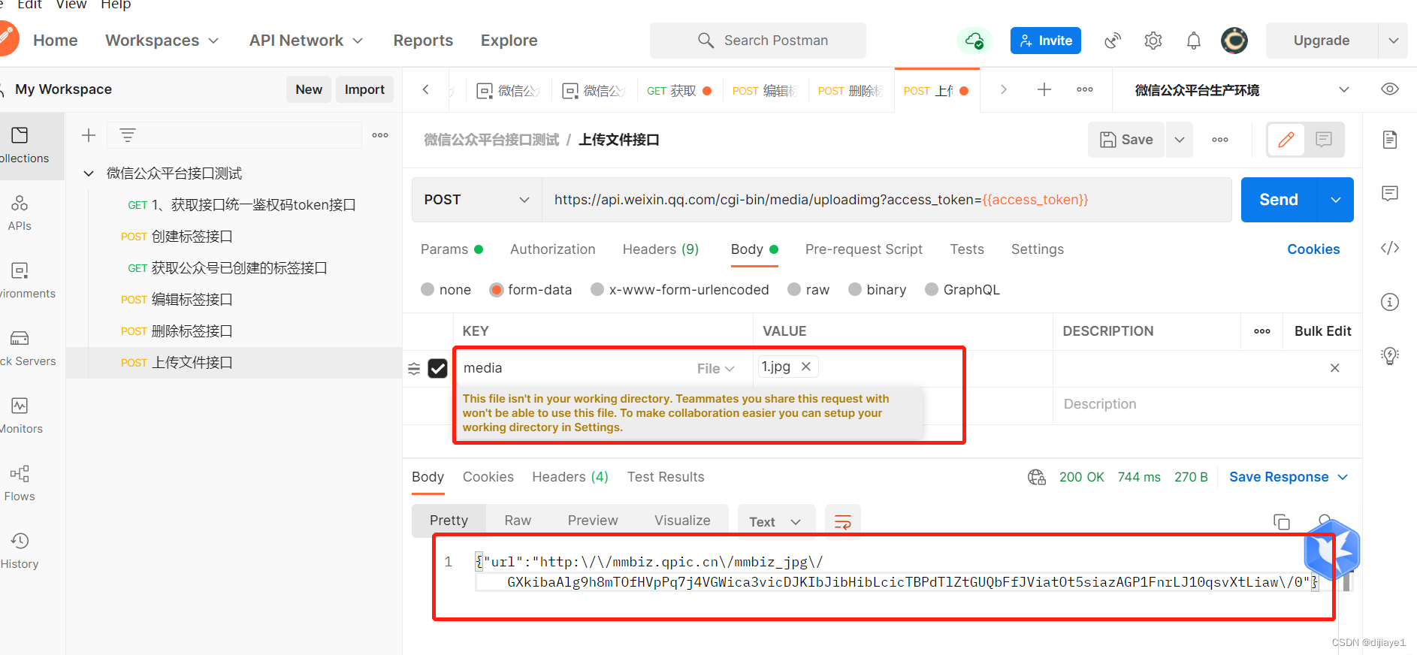Click the Import button
Viewport: 1417px width, 655px height.
pyautogui.click(x=364, y=89)
